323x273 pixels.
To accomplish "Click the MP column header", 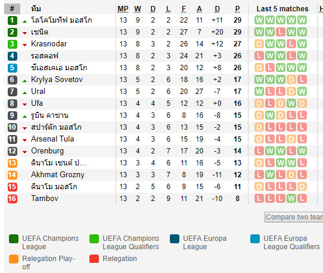I will coord(123,9).
